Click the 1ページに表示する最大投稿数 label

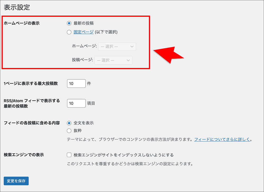pyautogui.click(x=31, y=83)
